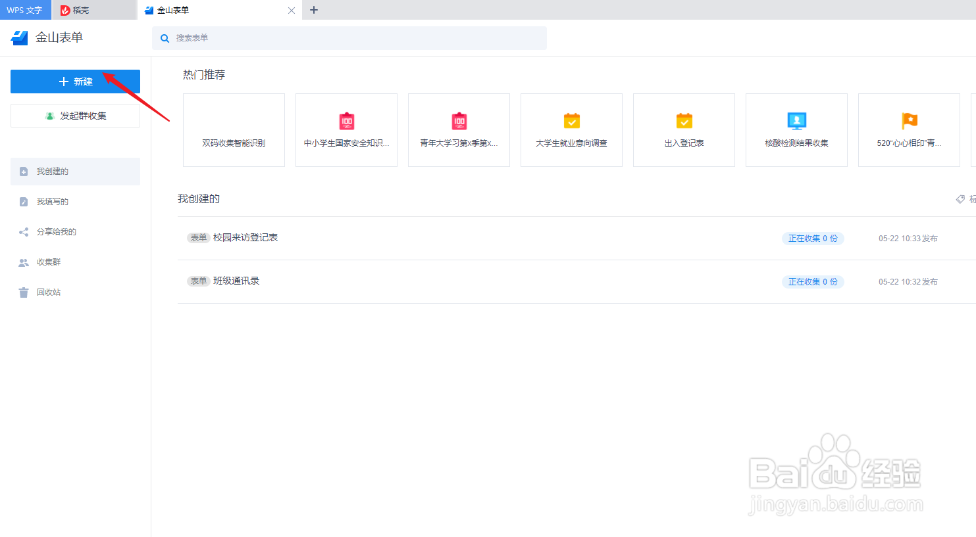Click the 稻壳 tab logo icon
Screen dimensions: 976x537
tap(65, 11)
